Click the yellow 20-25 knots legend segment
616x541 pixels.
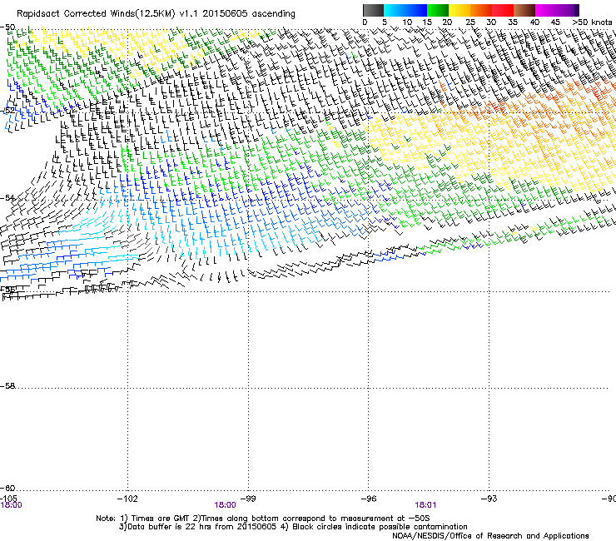(460, 10)
